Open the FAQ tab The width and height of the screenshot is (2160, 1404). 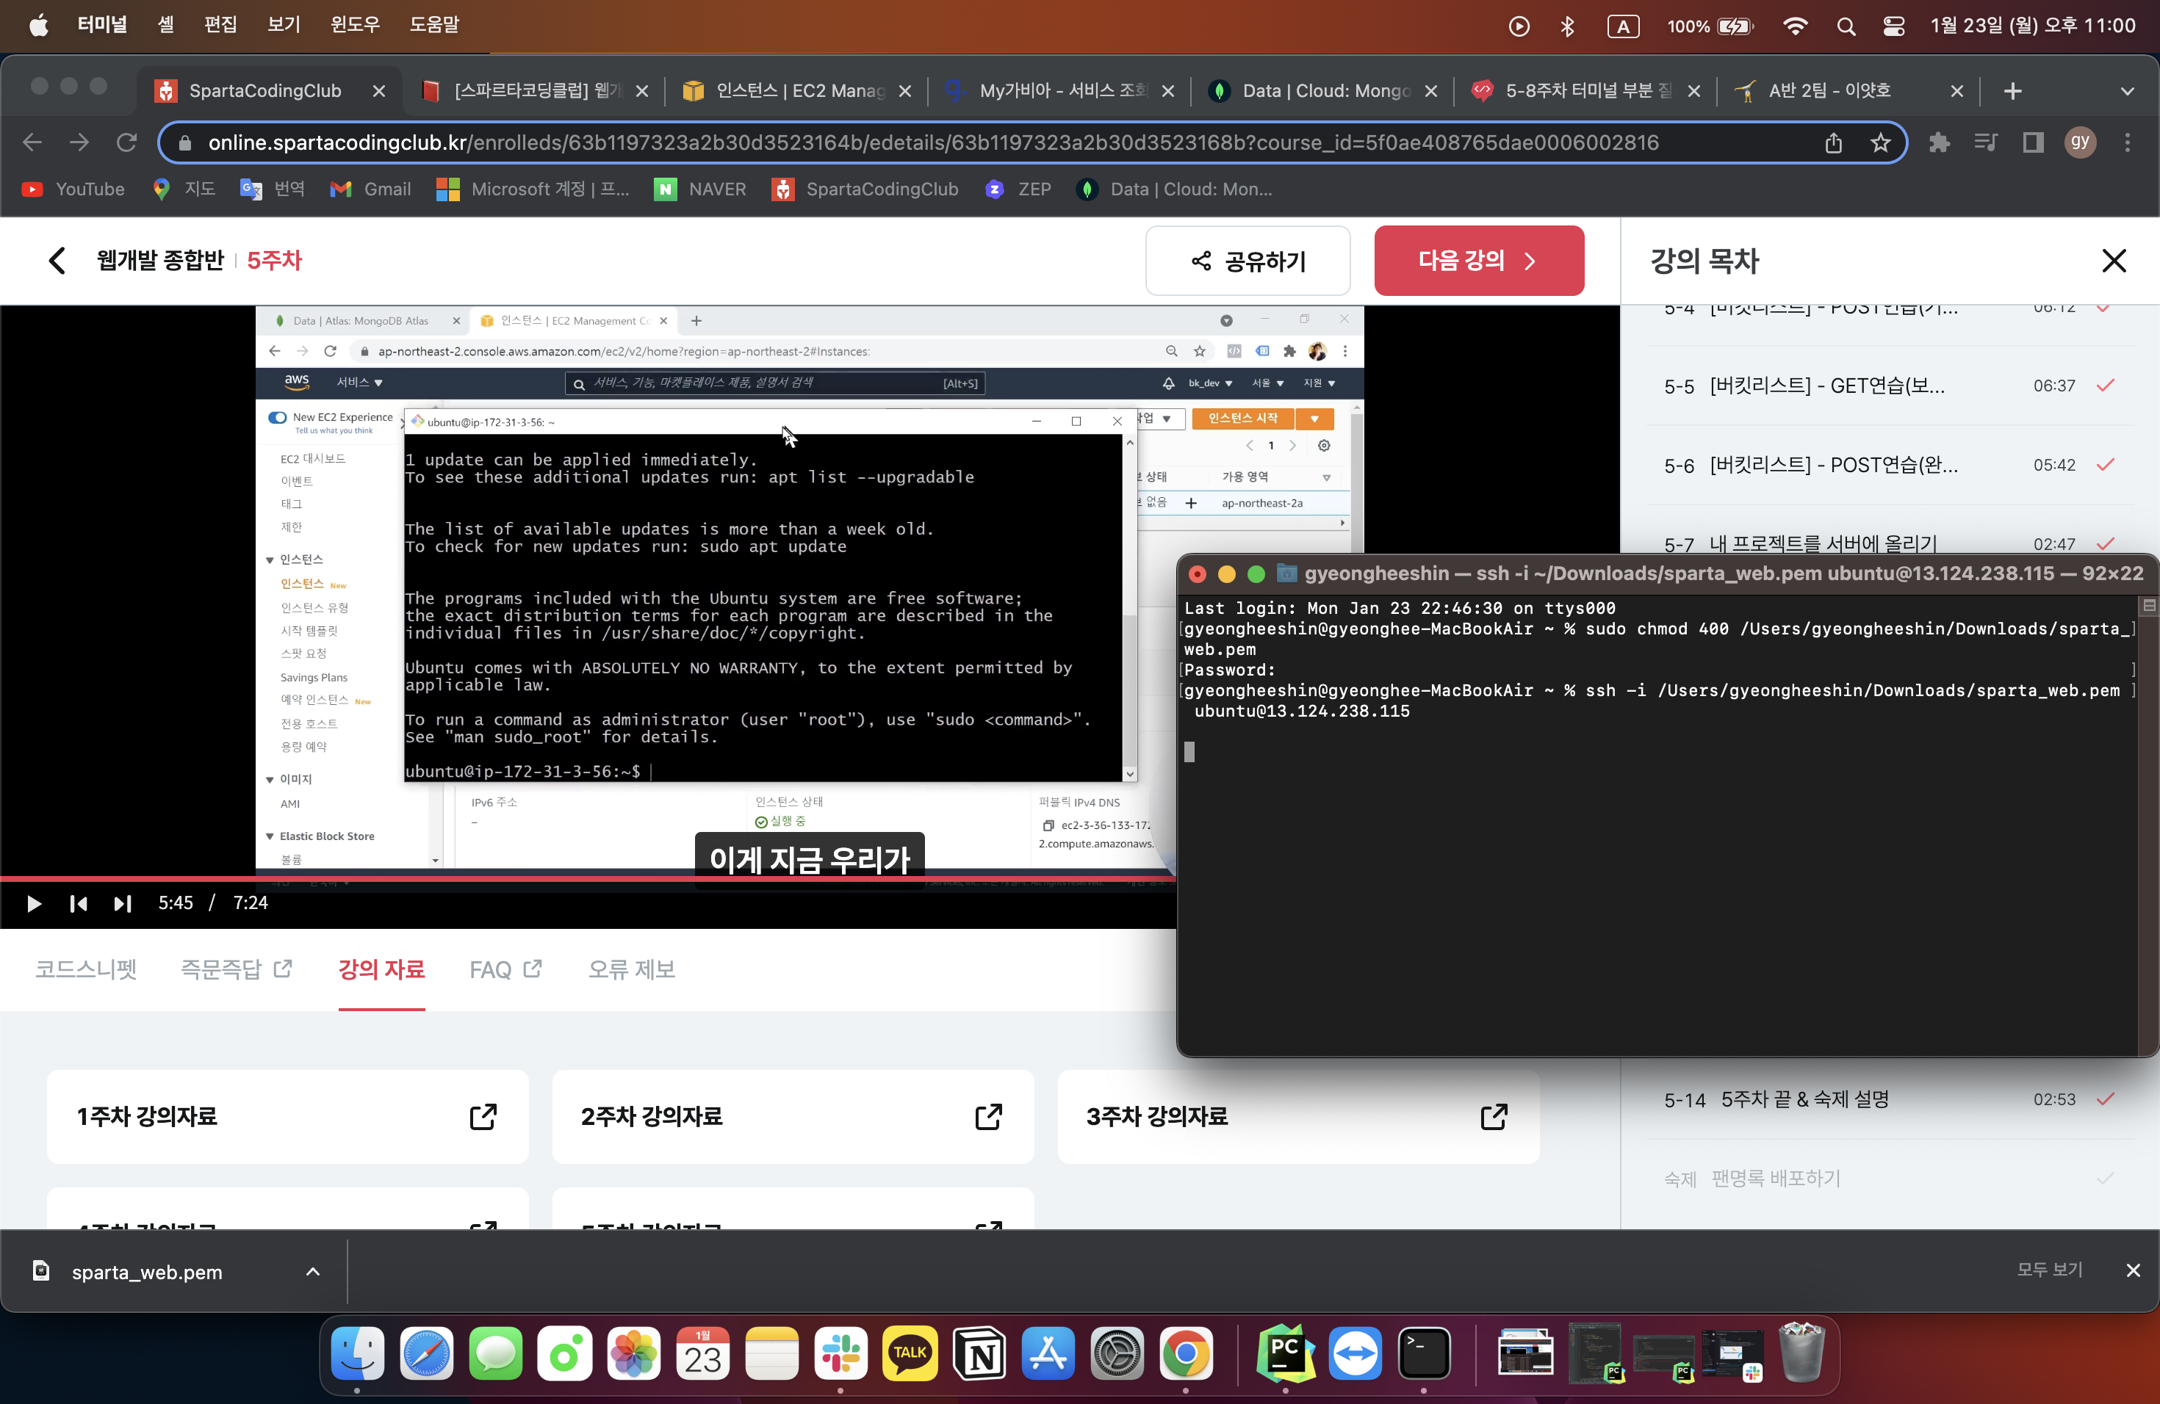click(505, 969)
